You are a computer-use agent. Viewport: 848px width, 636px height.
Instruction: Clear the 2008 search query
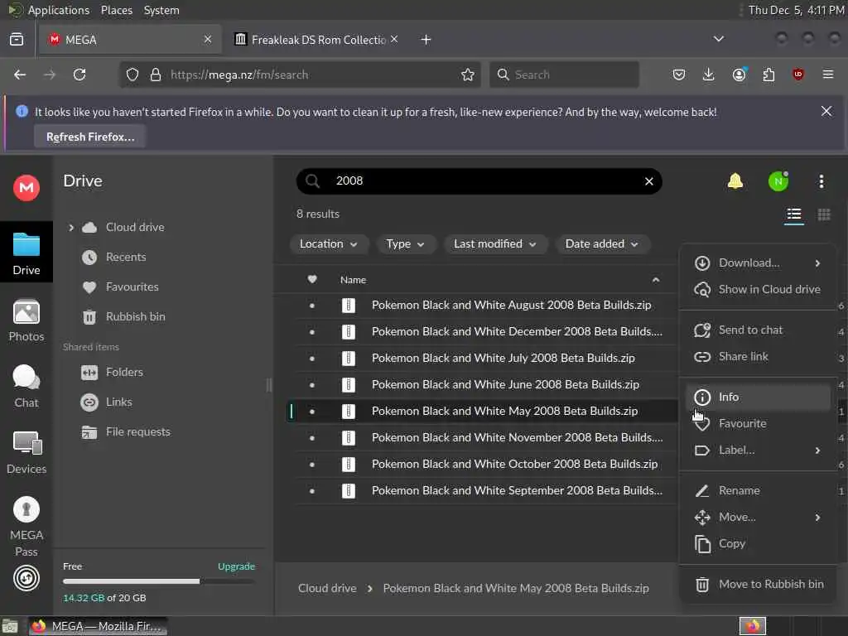[649, 181]
